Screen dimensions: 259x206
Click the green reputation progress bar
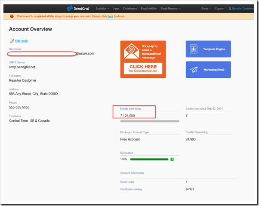(149, 159)
